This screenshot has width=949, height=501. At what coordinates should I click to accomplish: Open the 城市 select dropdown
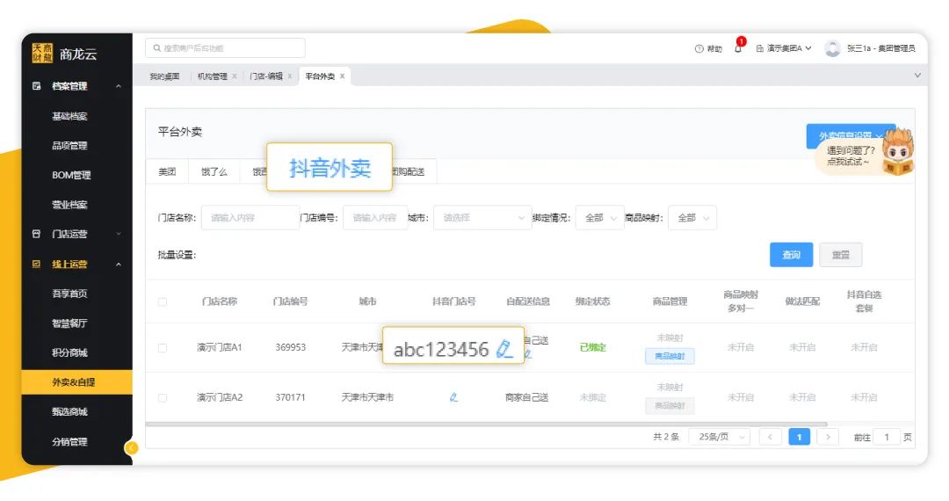point(482,218)
